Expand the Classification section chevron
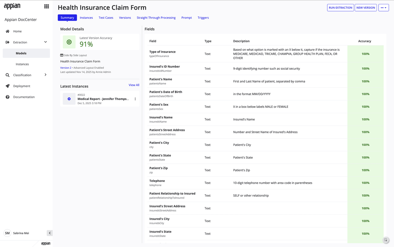This screenshot has width=394, height=247. [x=46, y=75]
